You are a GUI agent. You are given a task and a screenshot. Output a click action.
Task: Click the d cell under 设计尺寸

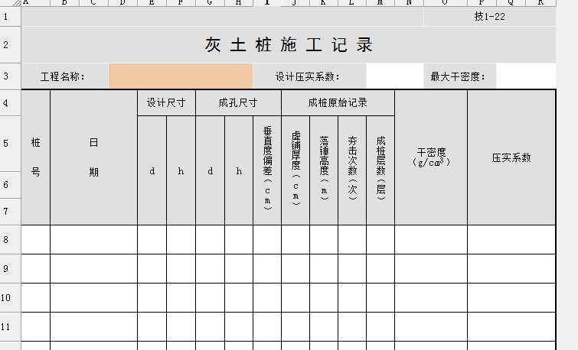[152, 170]
